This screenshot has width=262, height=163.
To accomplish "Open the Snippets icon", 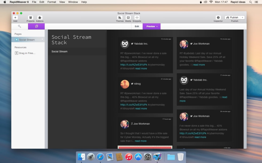I will (137, 18).
